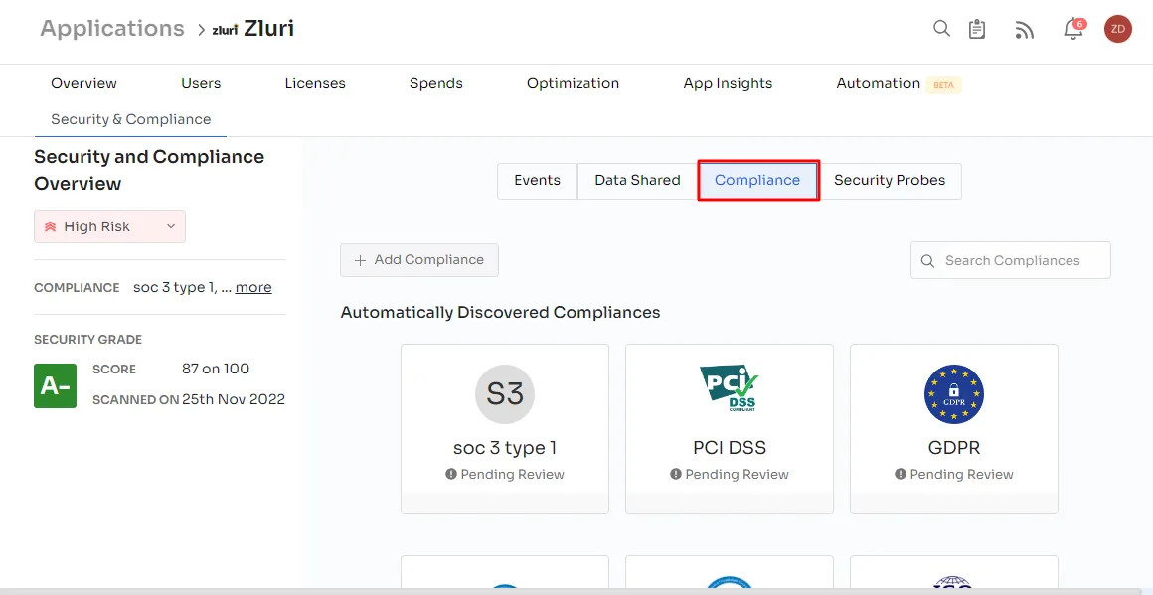Click the Zluri logo in breadcrumb
Image resolution: width=1153 pixels, height=595 pixels.
(225, 30)
